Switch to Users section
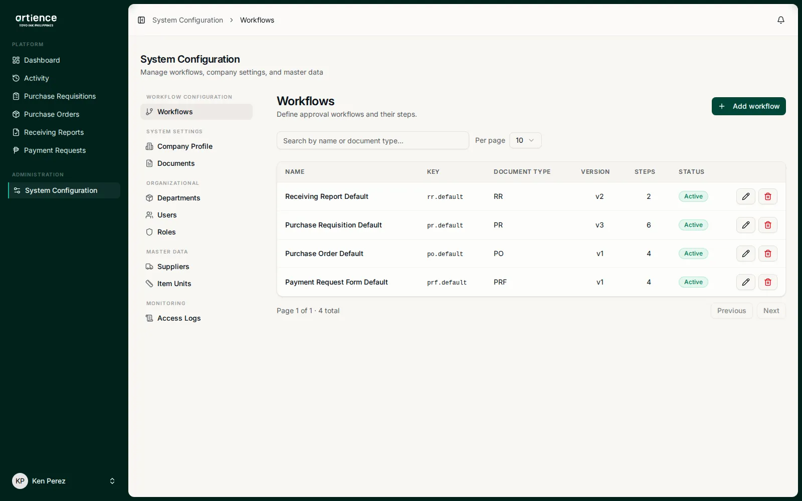 coord(196,215)
